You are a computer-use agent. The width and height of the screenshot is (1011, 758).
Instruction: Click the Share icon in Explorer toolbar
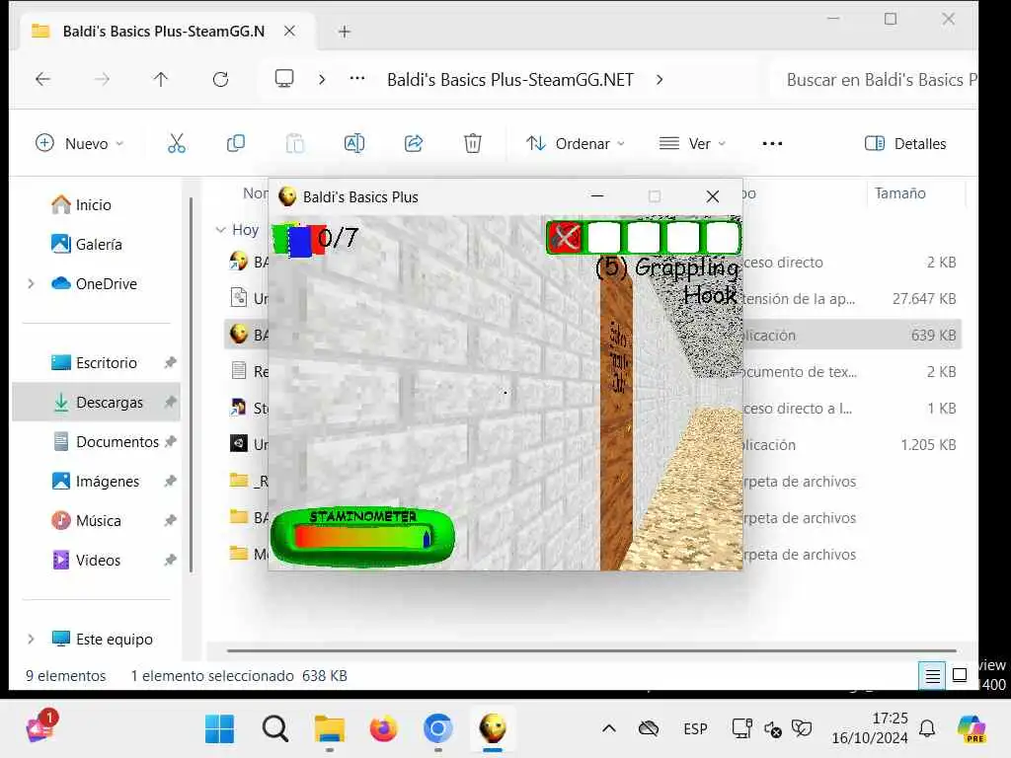click(x=414, y=143)
